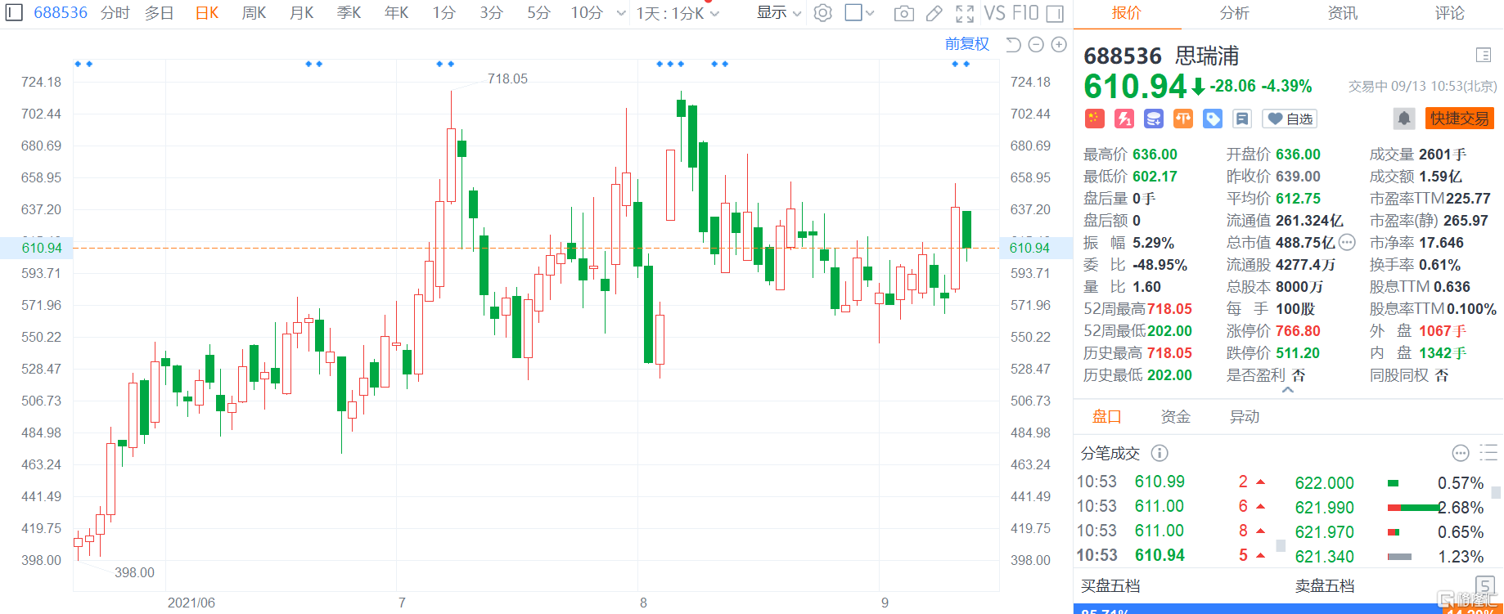Expand chart to fullscreen
This screenshot has height=614, width=1504.
click(965, 13)
